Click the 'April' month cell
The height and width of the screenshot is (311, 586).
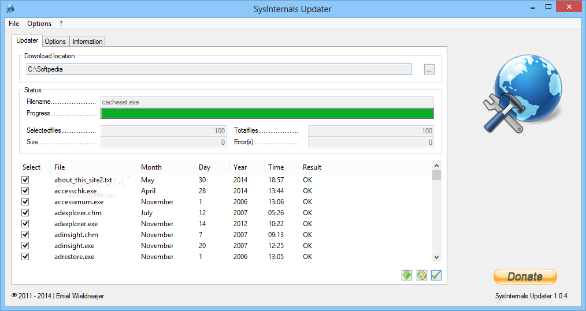point(148,191)
